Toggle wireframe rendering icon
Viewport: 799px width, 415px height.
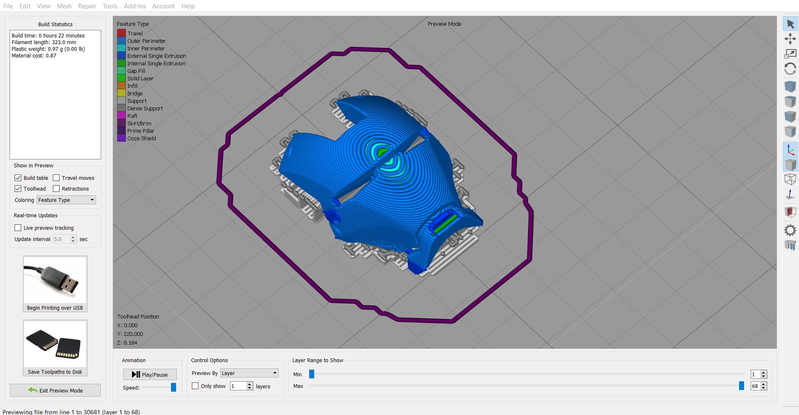click(790, 179)
